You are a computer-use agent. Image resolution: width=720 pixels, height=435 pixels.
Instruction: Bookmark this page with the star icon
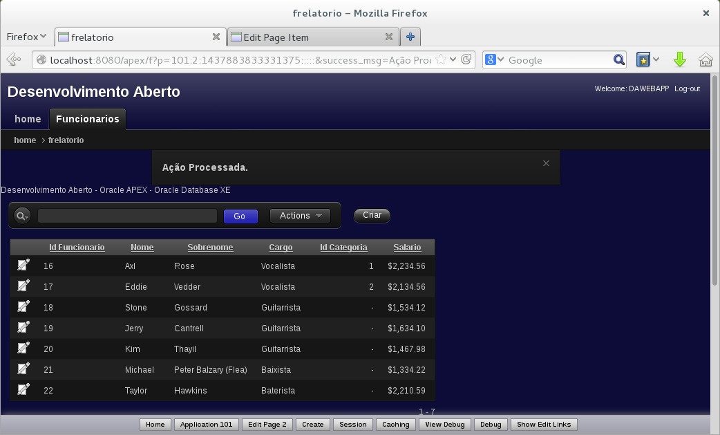440,60
